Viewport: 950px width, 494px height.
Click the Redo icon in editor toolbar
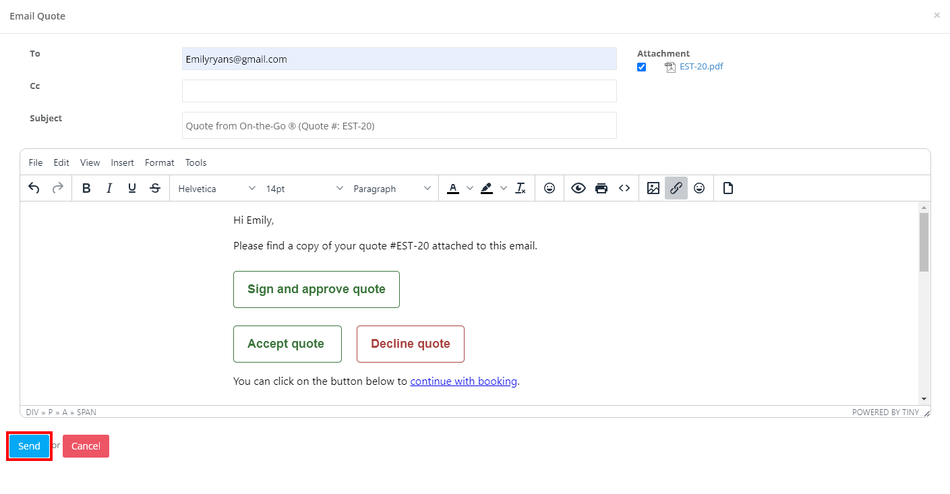(58, 189)
